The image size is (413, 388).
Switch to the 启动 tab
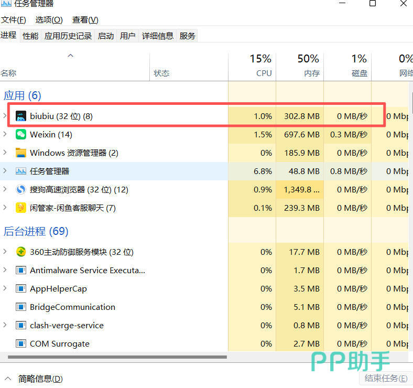coord(106,36)
